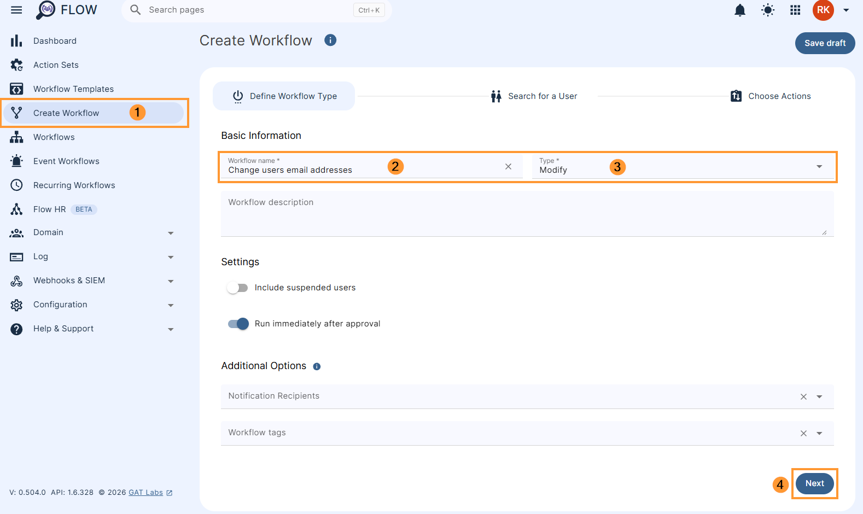Click into the Workflow description textarea
This screenshot has width=863, height=514.
coord(527,214)
